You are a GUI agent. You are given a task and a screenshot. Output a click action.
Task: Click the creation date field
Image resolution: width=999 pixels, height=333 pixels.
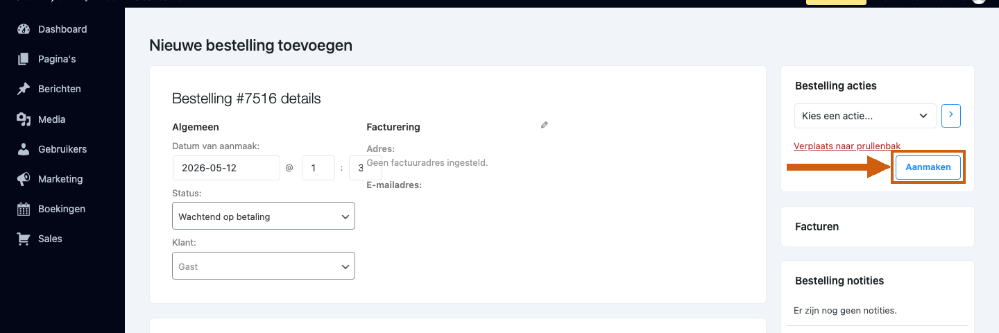tap(226, 168)
